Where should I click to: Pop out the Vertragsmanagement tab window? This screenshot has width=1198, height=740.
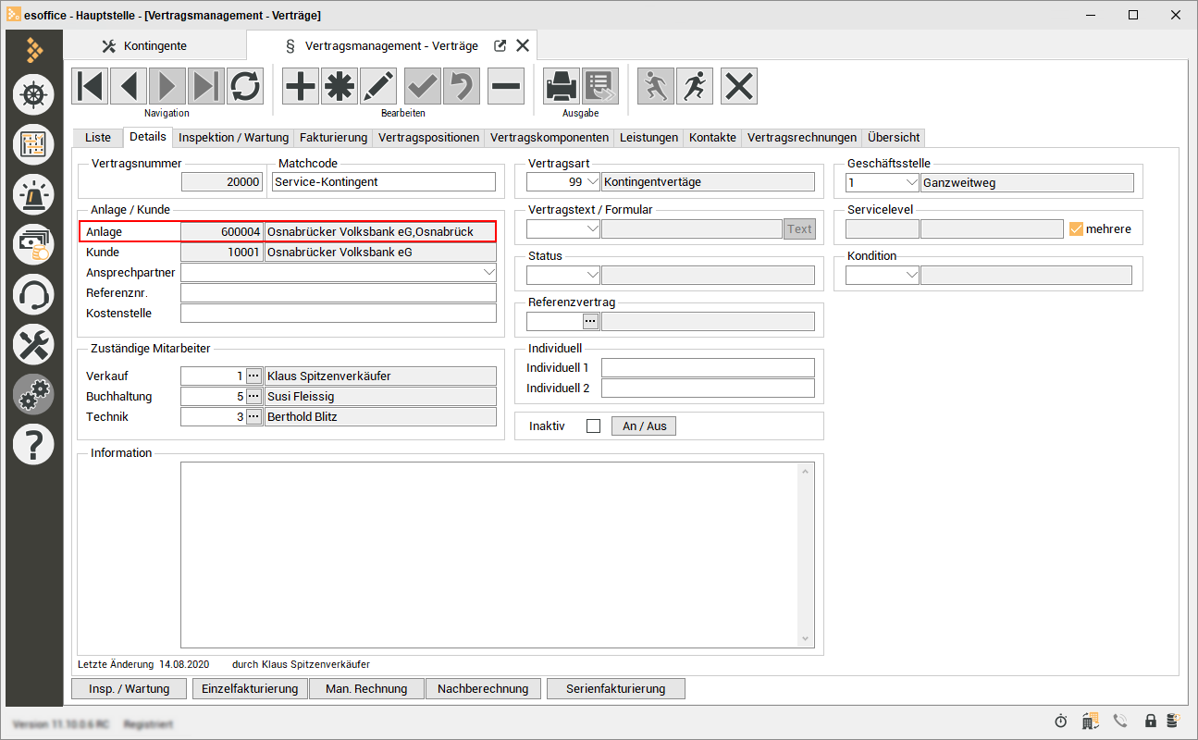coord(500,45)
